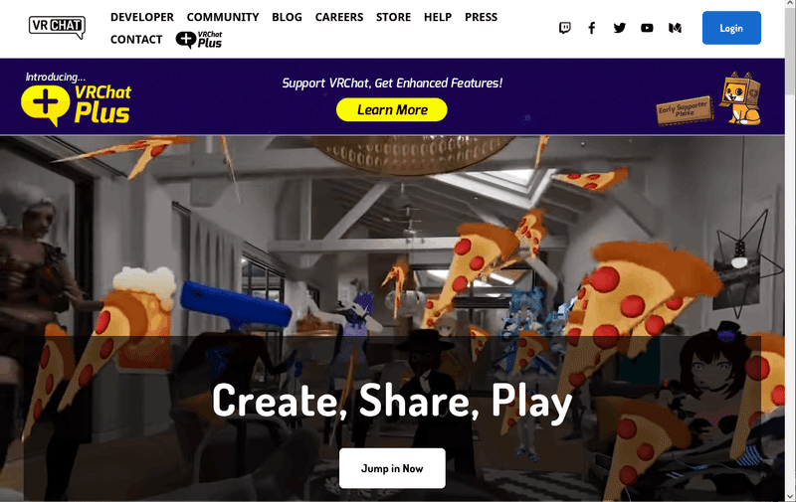Click the yellow Learn More button
The width and height of the screenshot is (796, 502).
(391, 110)
